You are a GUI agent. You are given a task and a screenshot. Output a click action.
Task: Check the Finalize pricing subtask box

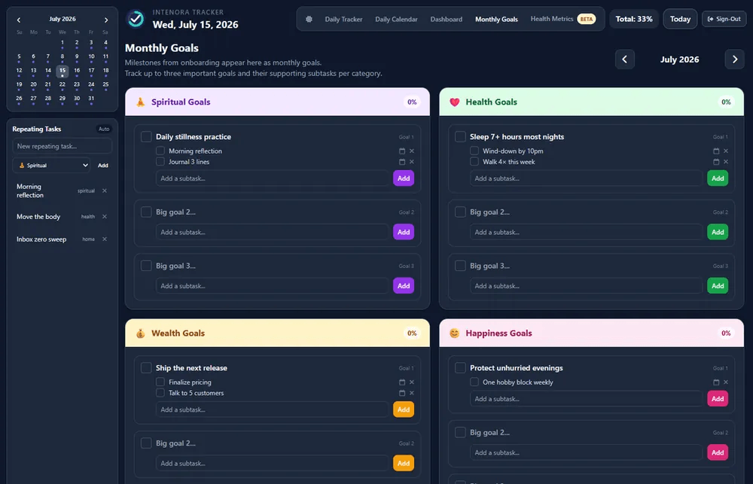160,382
